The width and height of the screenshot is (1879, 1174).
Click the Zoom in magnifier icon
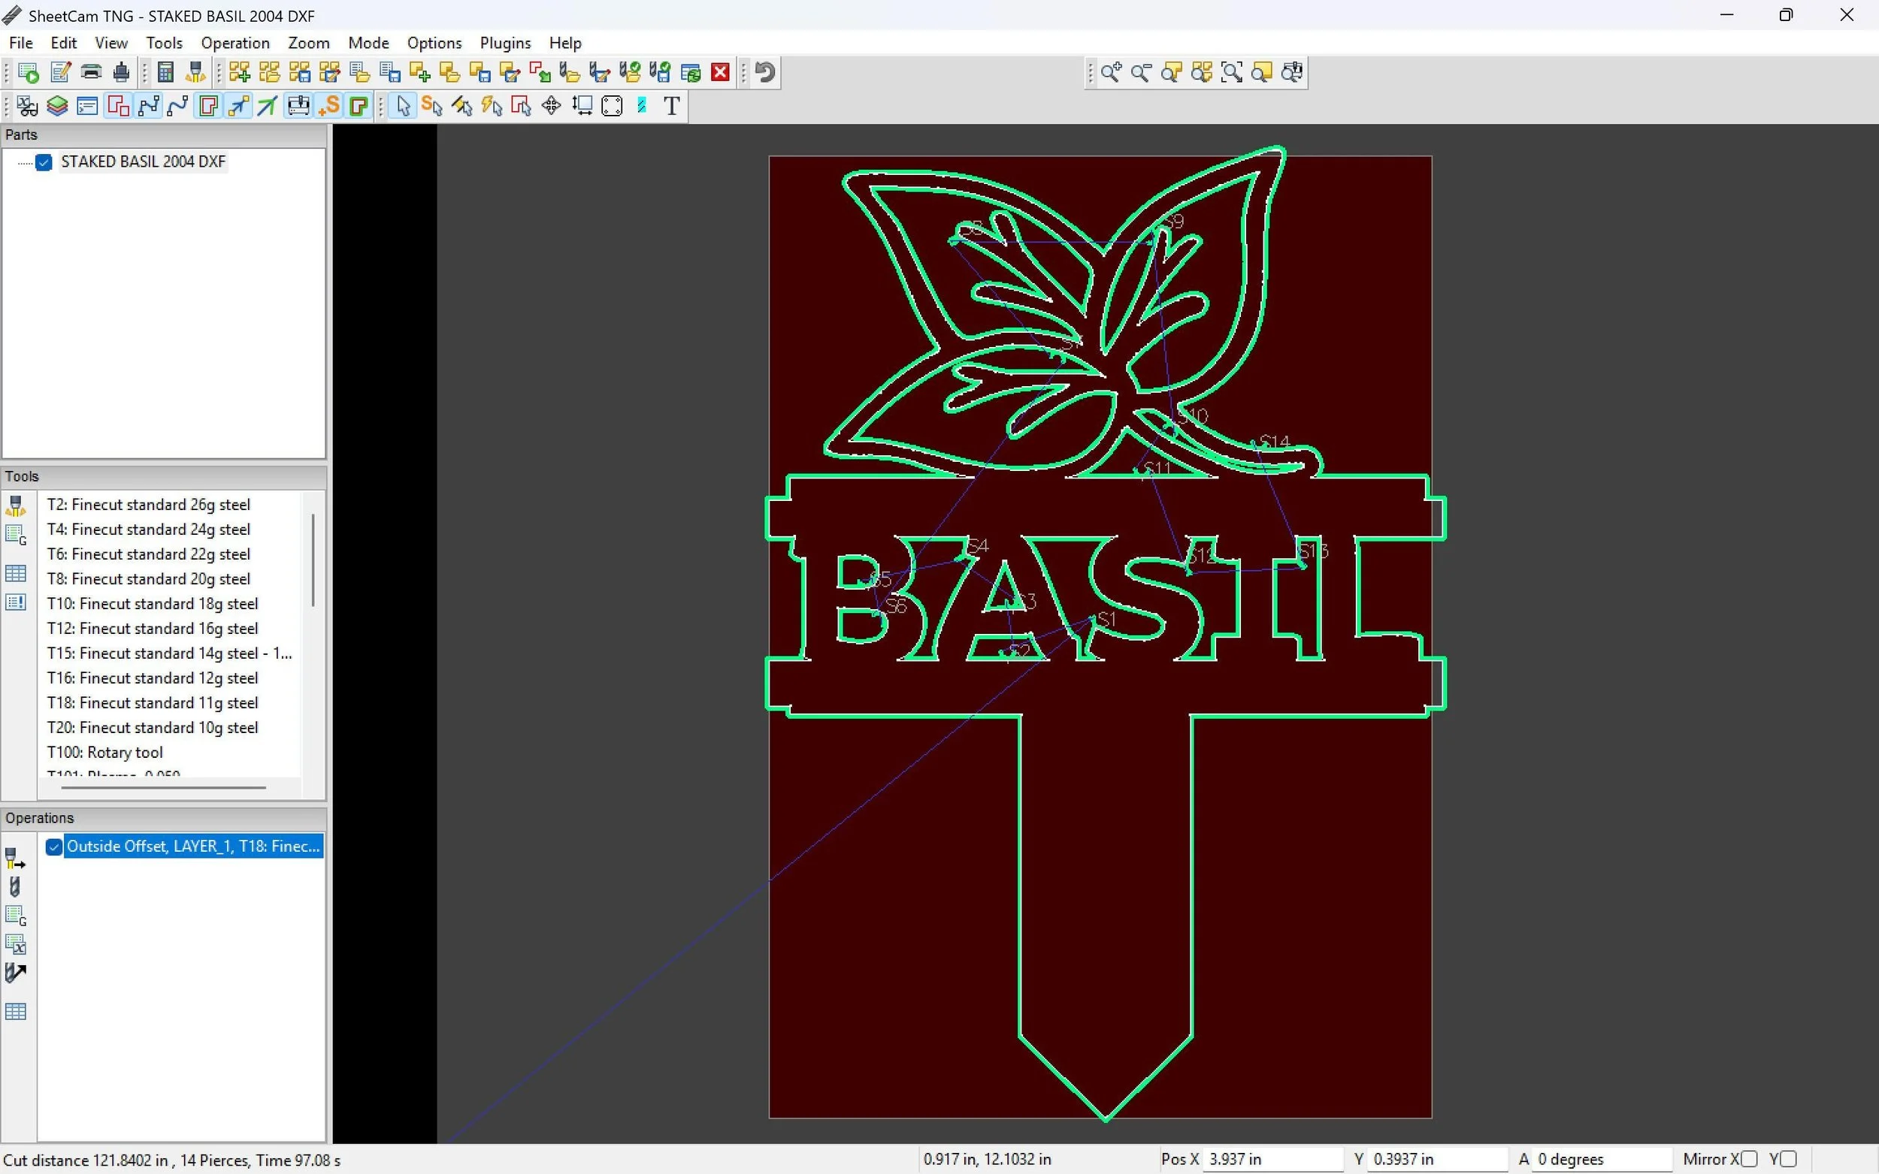pyautogui.click(x=1110, y=73)
